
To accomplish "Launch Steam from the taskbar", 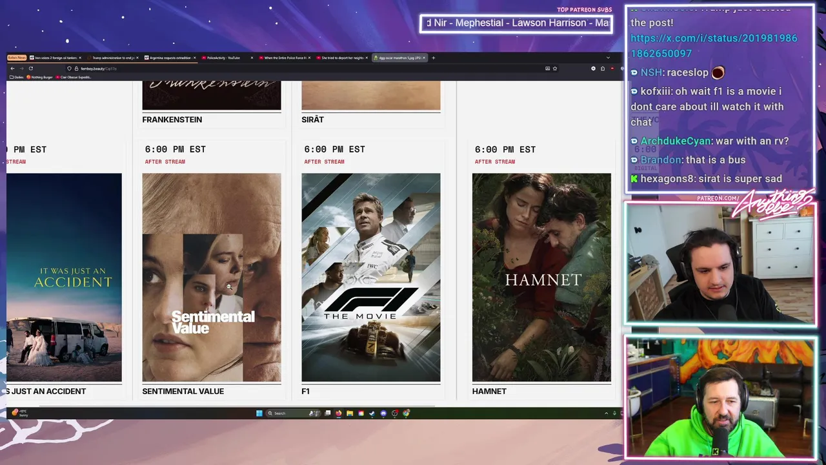I will pos(372,413).
